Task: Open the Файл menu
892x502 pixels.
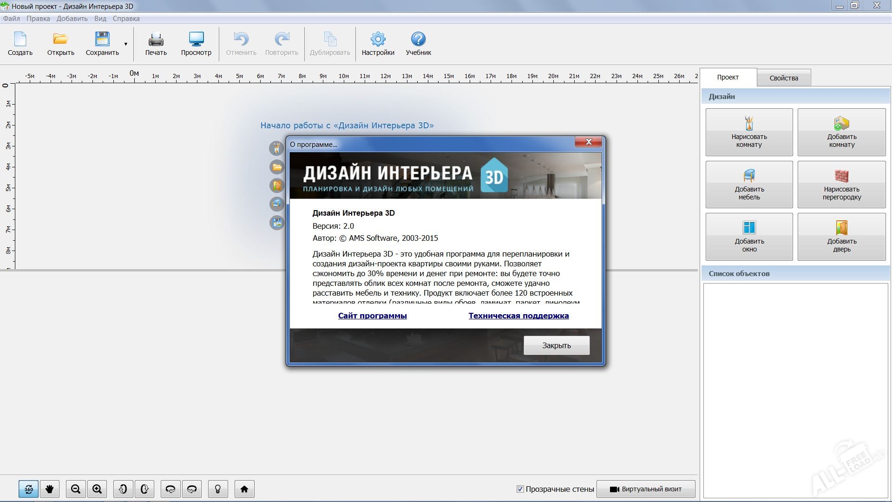Action: (12, 19)
